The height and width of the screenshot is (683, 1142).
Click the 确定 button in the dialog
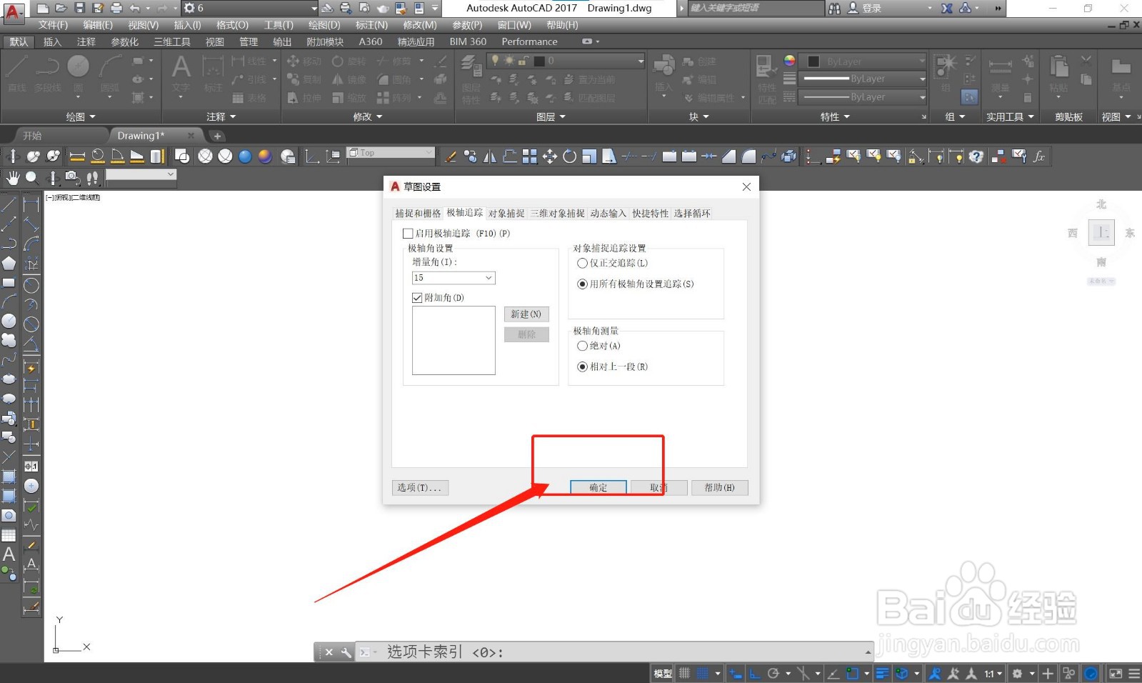[x=598, y=487]
